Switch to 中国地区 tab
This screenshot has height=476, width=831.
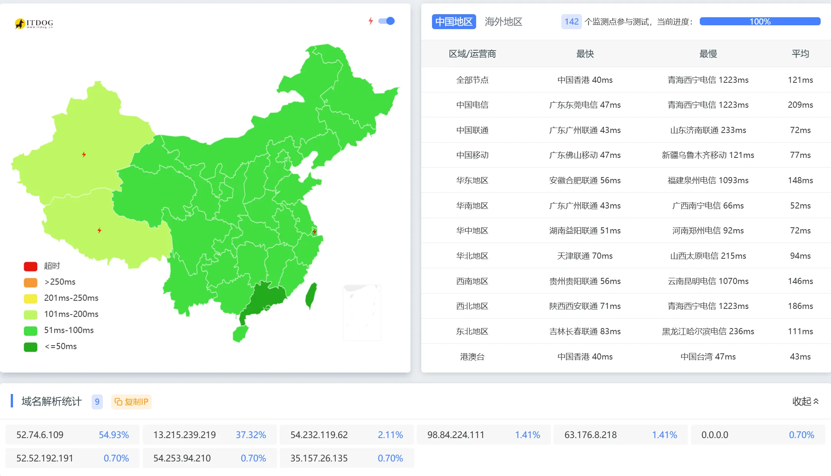point(453,21)
